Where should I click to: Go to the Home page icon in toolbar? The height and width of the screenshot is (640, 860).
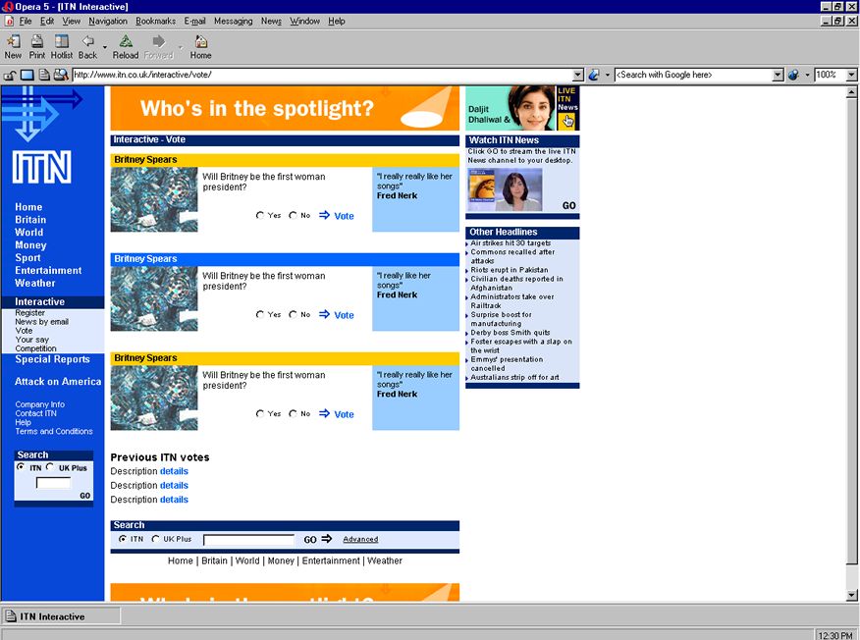(200, 41)
